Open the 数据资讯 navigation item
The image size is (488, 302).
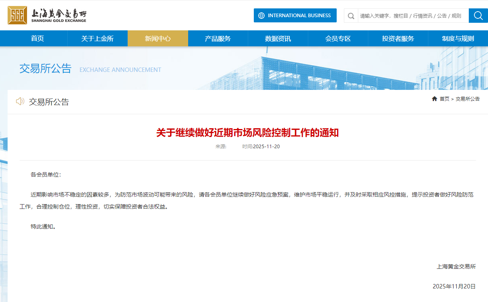click(278, 38)
